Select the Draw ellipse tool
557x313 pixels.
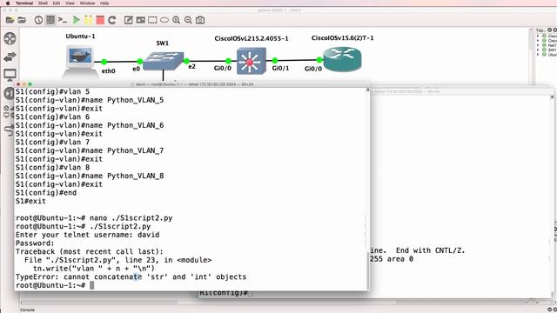164,20
